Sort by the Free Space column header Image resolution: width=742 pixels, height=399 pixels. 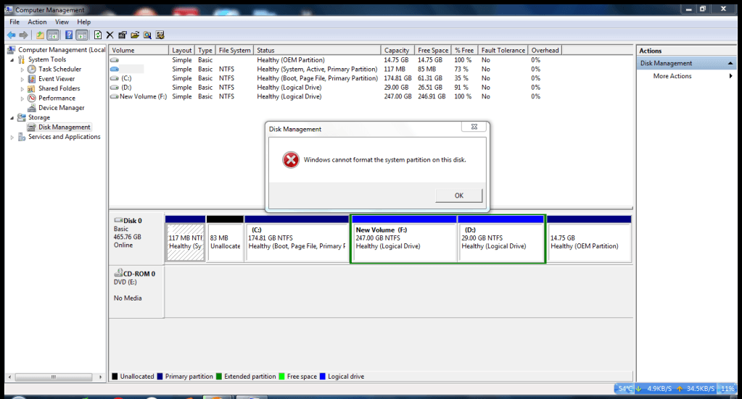pos(432,50)
